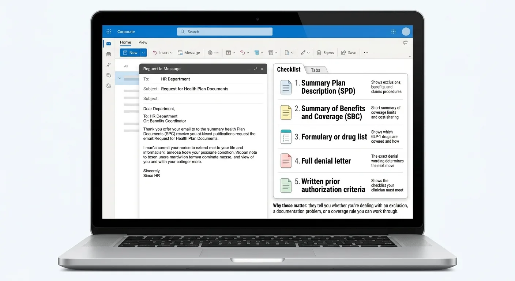Toggle the More commands ellipsis on the ribbon
The image size is (515, 281).
[366, 53]
